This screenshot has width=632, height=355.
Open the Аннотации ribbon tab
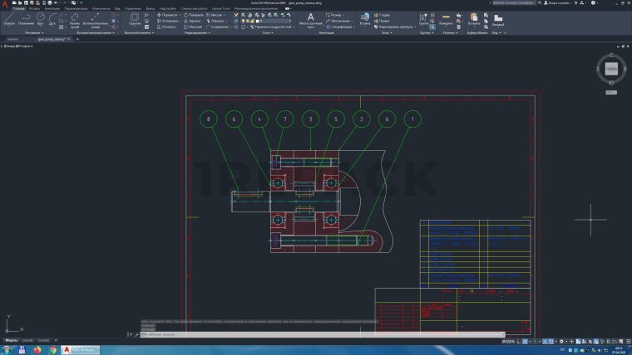tap(51, 8)
